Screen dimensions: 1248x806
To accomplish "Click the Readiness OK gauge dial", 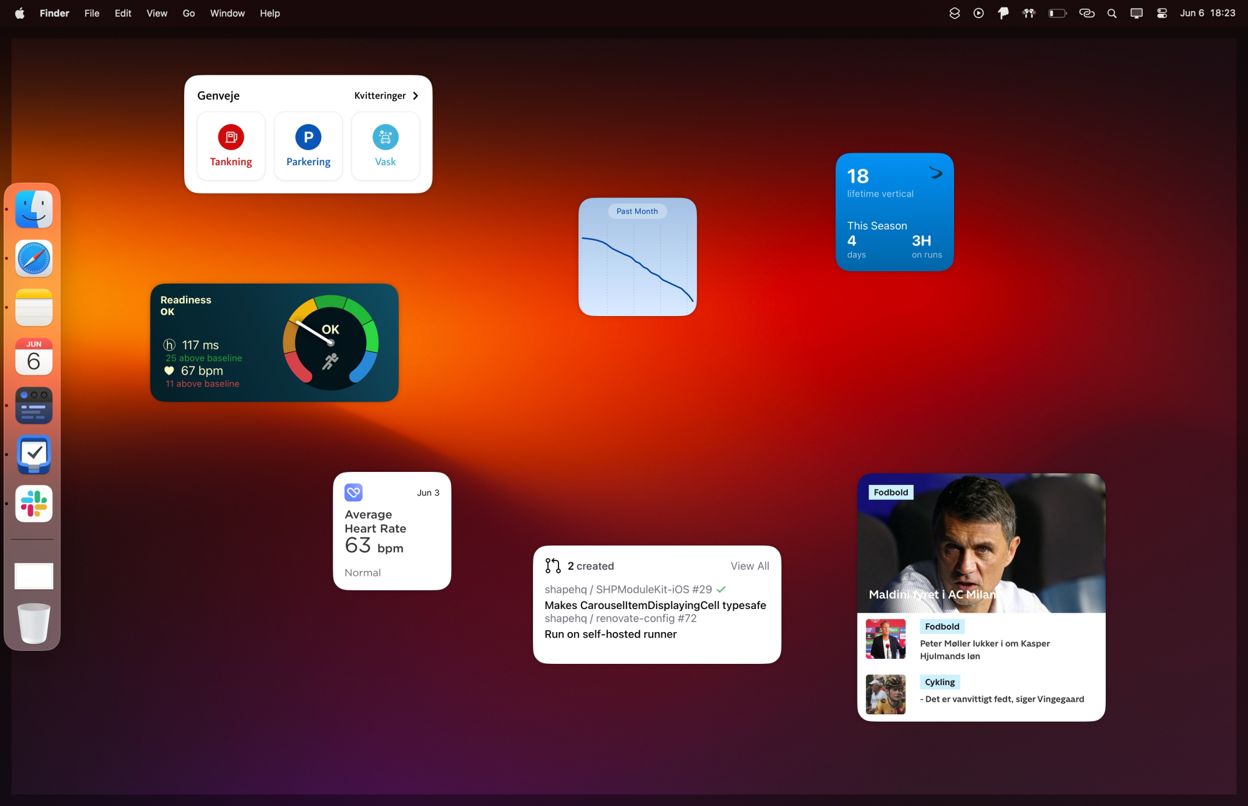I will (331, 342).
